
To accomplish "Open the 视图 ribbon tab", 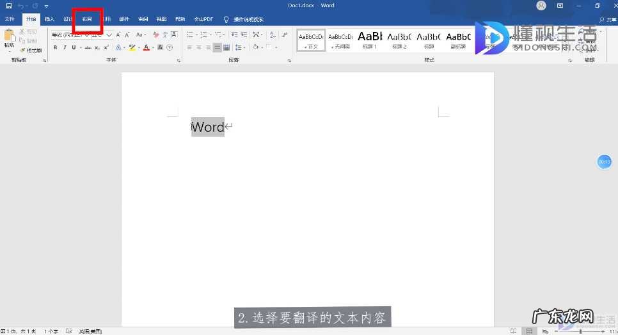I will [162, 19].
